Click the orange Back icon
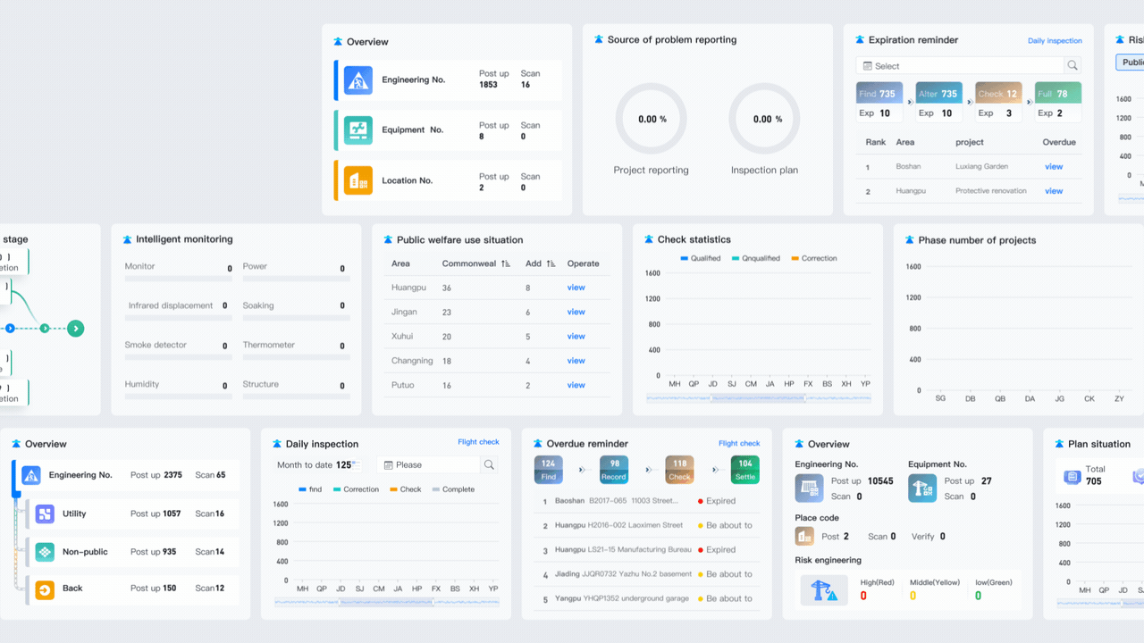The width and height of the screenshot is (1144, 643). (45, 589)
